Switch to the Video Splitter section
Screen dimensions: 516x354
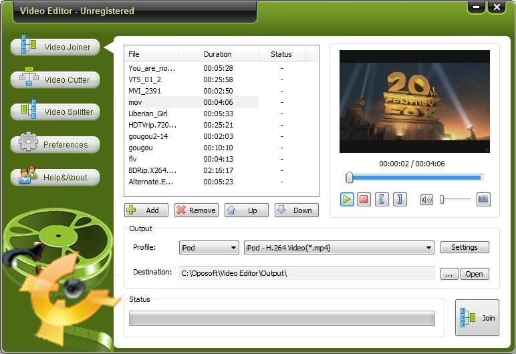55,112
